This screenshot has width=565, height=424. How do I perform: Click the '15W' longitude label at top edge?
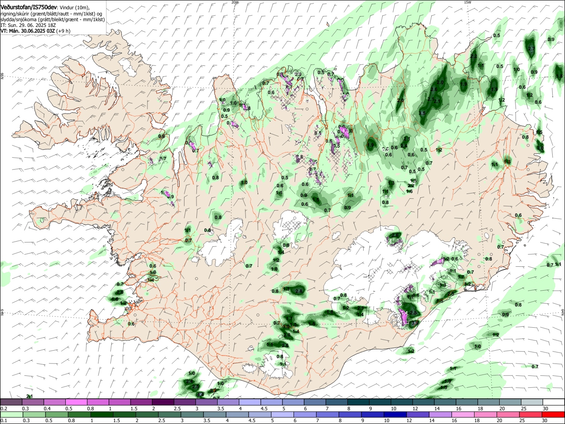coord(467,2)
